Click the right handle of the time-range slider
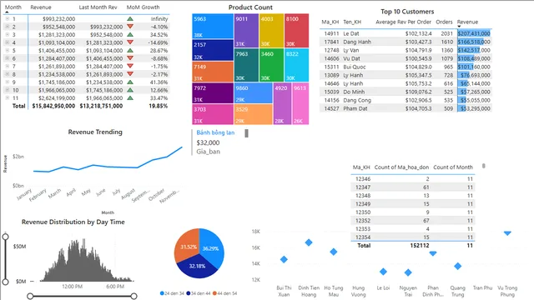This screenshot has height=300, width=534. click(x=133, y=297)
